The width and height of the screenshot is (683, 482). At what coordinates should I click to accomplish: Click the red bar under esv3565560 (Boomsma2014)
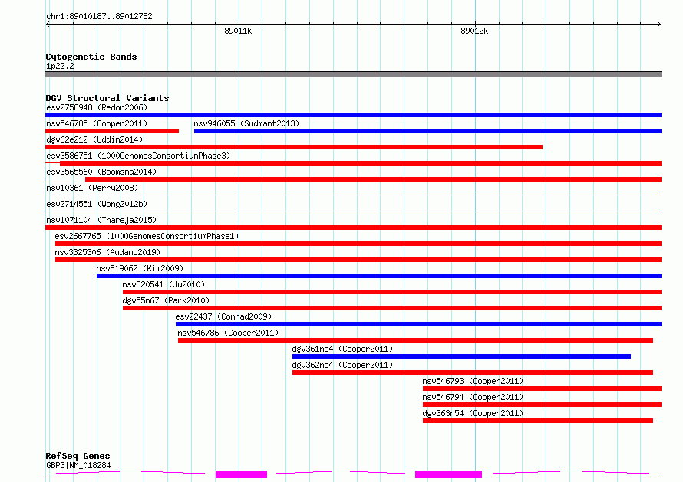click(373, 179)
